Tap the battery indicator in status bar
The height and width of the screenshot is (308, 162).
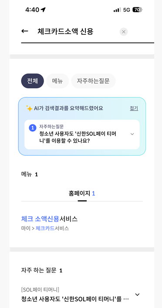pyautogui.click(x=138, y=10)
